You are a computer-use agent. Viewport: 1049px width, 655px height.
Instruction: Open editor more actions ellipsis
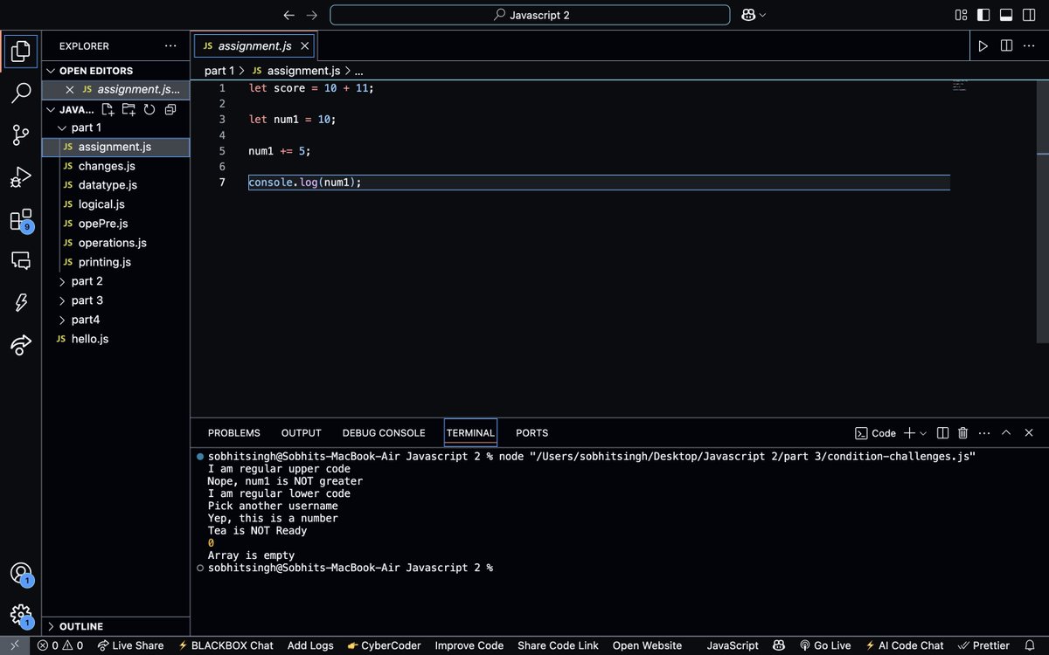(1029, 45)
